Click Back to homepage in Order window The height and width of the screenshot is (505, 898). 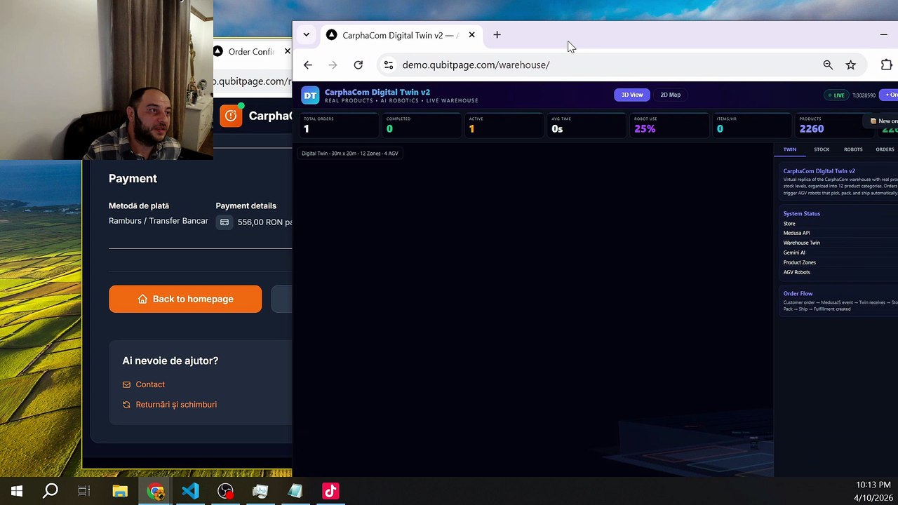point(185,299)
